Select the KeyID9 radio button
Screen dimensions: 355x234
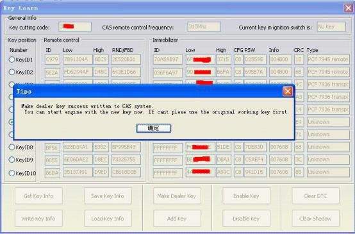(12, 160)
